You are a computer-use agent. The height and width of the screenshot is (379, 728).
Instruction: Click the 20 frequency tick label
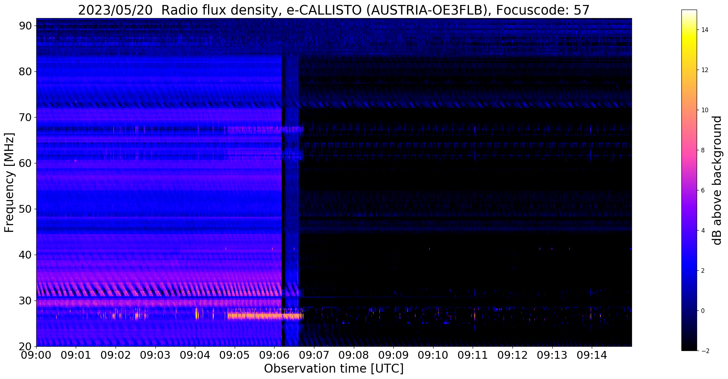tap(26, 346)
